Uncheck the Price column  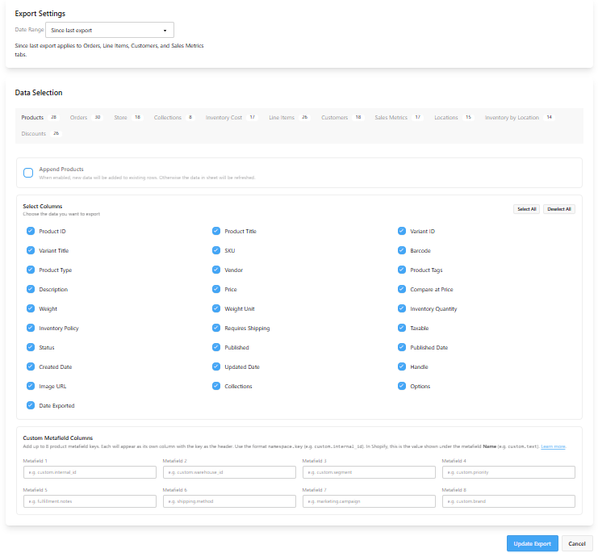(x=216, y=289)
